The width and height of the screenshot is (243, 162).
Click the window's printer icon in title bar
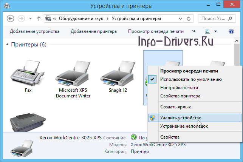7,6
